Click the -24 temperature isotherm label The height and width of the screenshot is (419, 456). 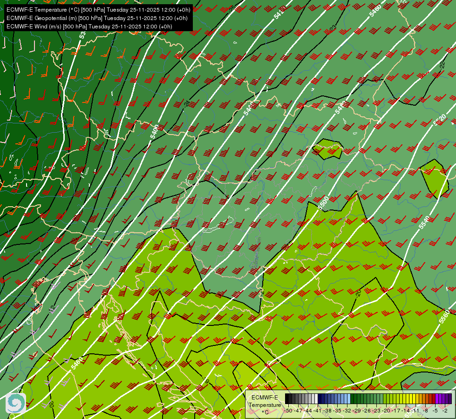click(186, 104)
